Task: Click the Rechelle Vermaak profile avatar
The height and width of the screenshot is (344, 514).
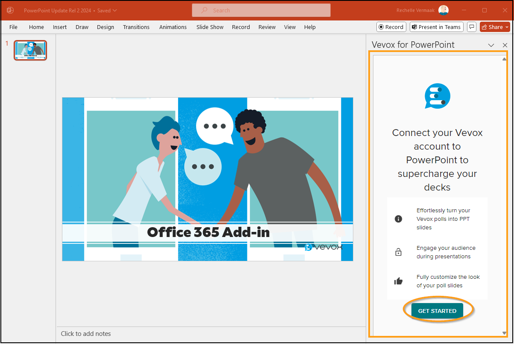Action: tap(443, 10)
